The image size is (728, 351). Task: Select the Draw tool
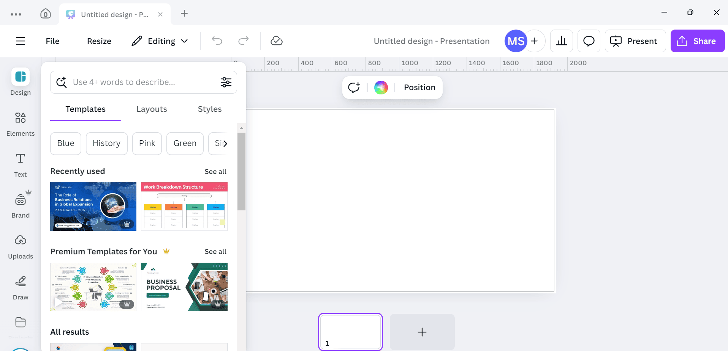21,287
